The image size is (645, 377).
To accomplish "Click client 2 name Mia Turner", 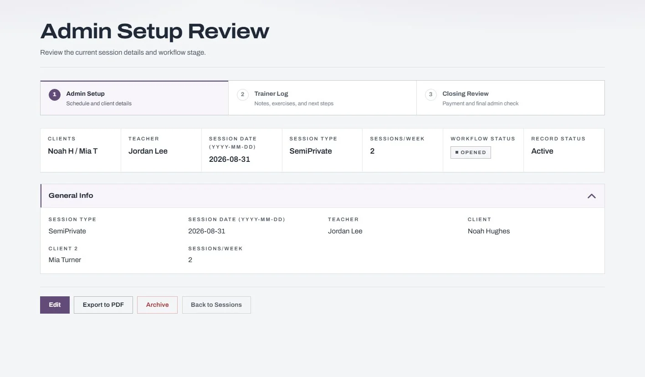I will [65, 260].
